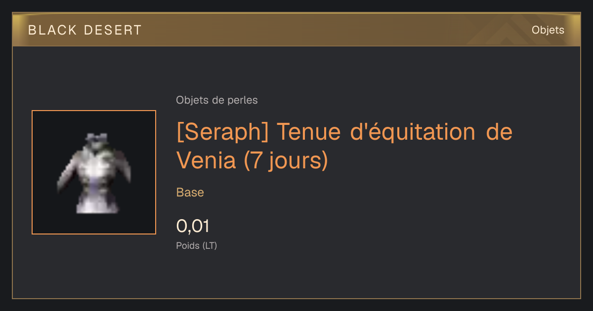Open the Objets link in the header
Image resolution: width=593 pixels, height=311 pixels.
click(x=548, y=30)
